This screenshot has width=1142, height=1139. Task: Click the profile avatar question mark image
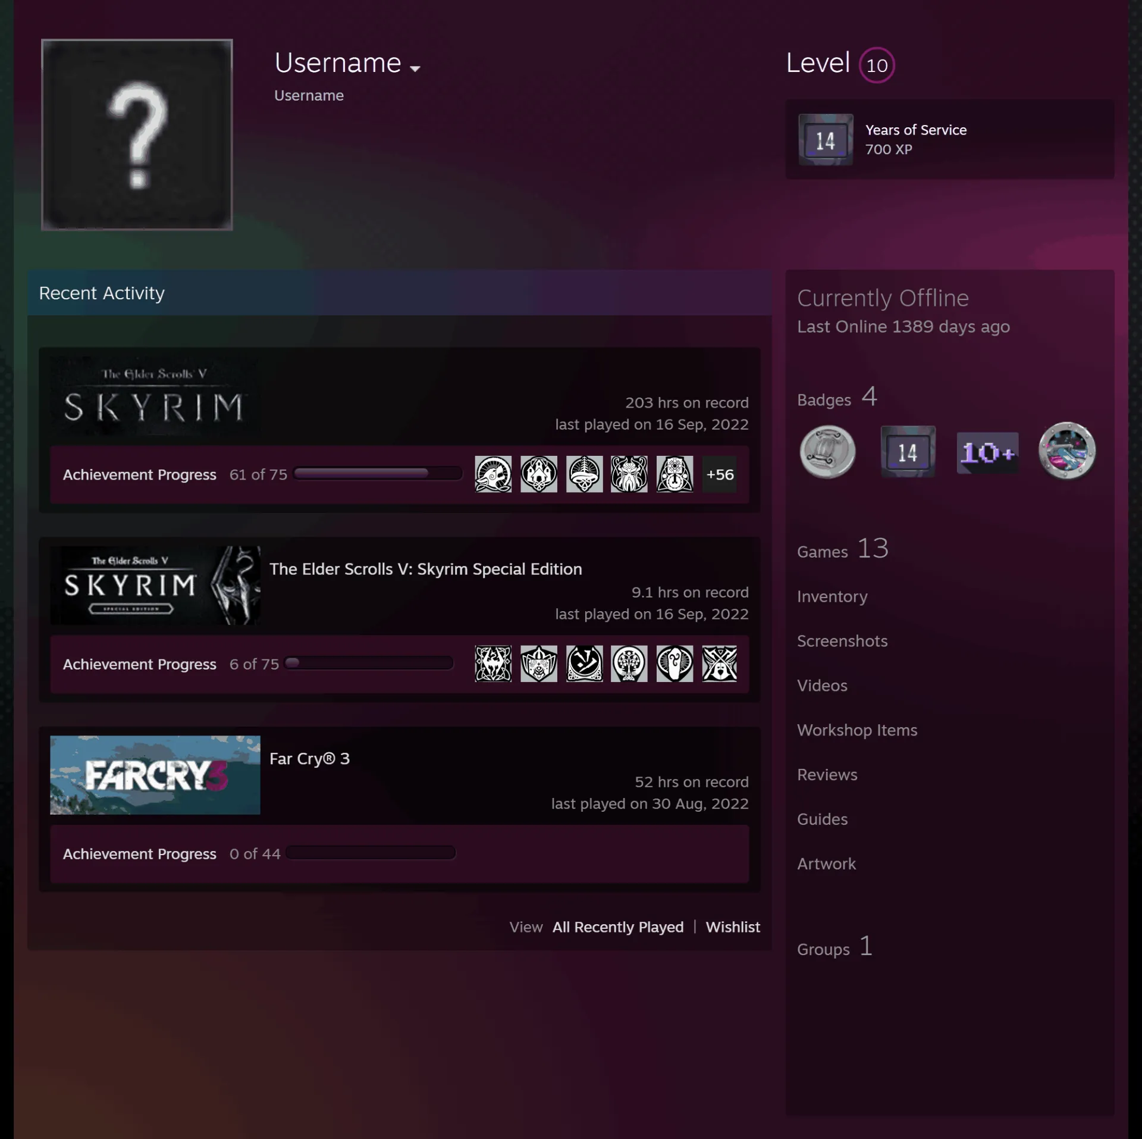tap(137, 134)
